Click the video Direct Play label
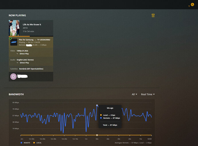The image size is (198, 146). (x=24, y=54)
